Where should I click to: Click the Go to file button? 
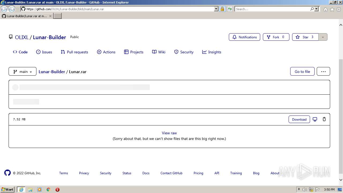(x=302, y=71)
